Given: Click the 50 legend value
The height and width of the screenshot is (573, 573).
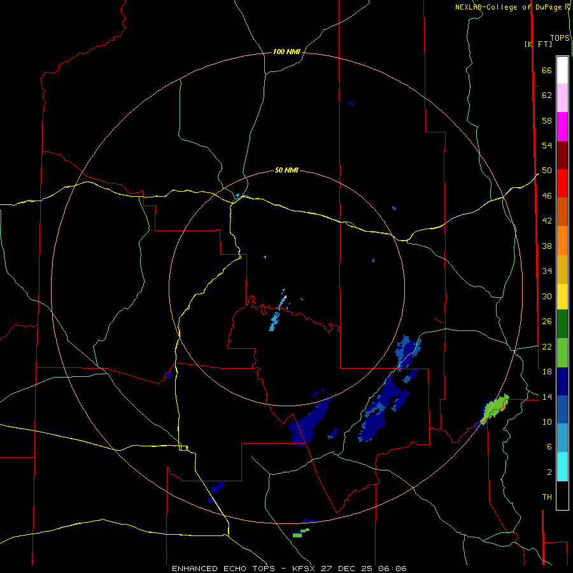Looking at the screenshot, I should [547, 170].
